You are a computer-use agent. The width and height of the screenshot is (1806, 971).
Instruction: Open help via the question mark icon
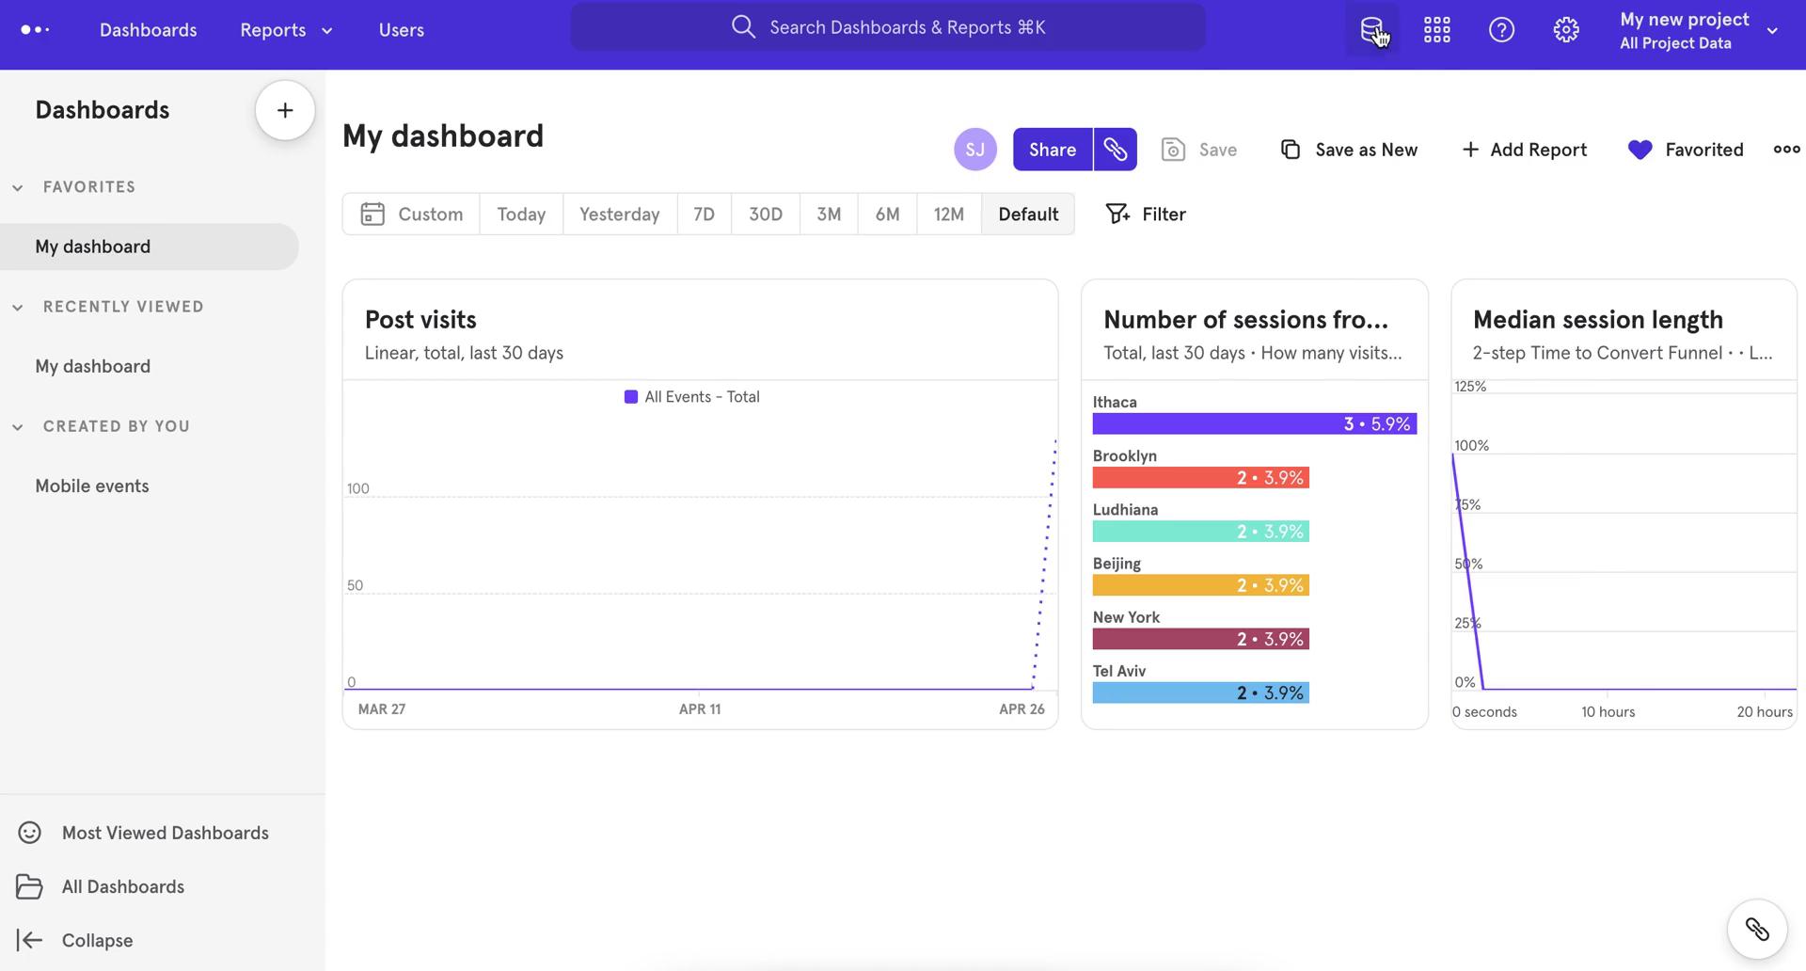[x=1501, y=29]
